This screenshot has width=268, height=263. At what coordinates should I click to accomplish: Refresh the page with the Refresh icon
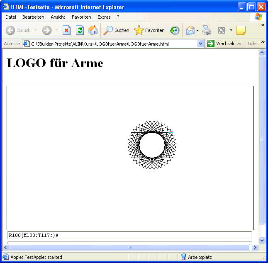80,30
